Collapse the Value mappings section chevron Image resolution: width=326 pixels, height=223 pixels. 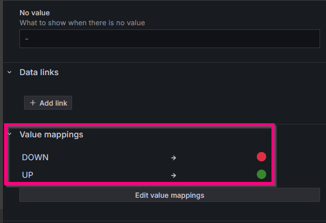(x=9, y=134)
